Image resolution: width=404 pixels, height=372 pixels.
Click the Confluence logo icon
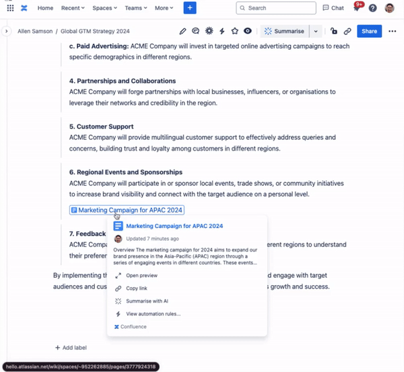pos(24,8)
